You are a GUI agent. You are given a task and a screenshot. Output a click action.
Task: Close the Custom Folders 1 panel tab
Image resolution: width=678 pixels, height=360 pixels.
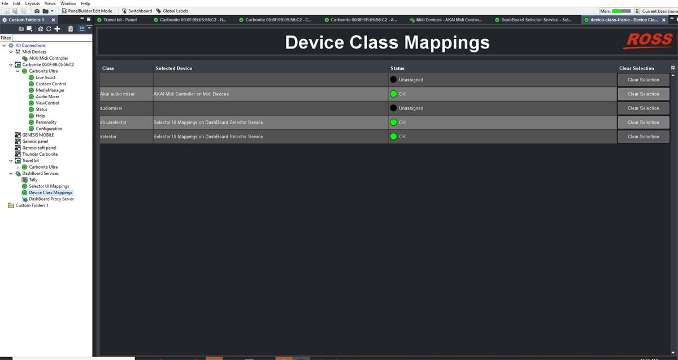click(53, 20)
